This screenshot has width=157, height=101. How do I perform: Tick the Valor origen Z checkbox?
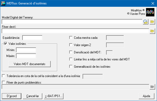(71, 45)
